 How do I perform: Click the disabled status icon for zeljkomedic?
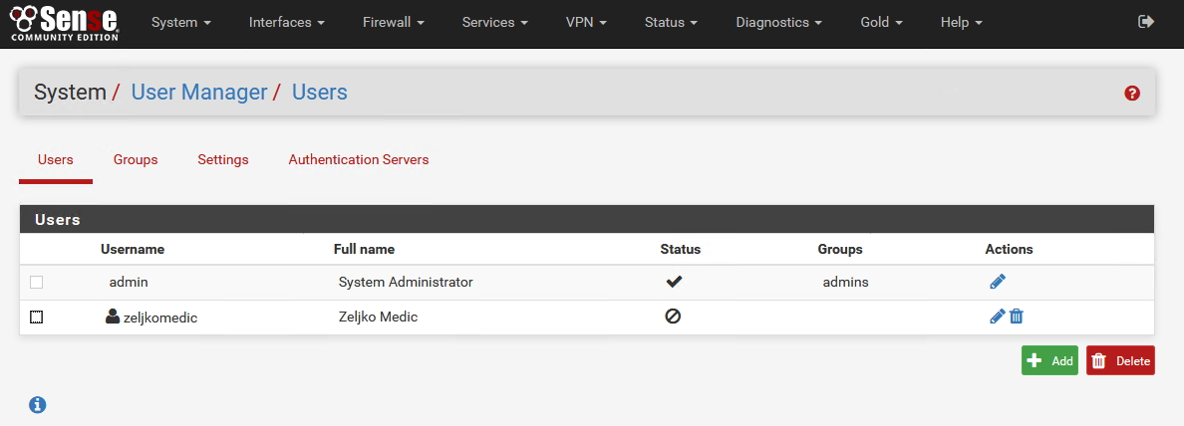[673, 317]
